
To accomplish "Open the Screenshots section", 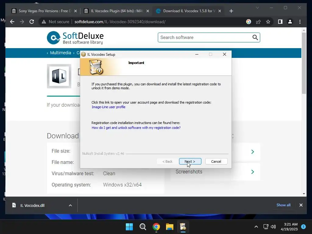I will click(x=189, y=172).
